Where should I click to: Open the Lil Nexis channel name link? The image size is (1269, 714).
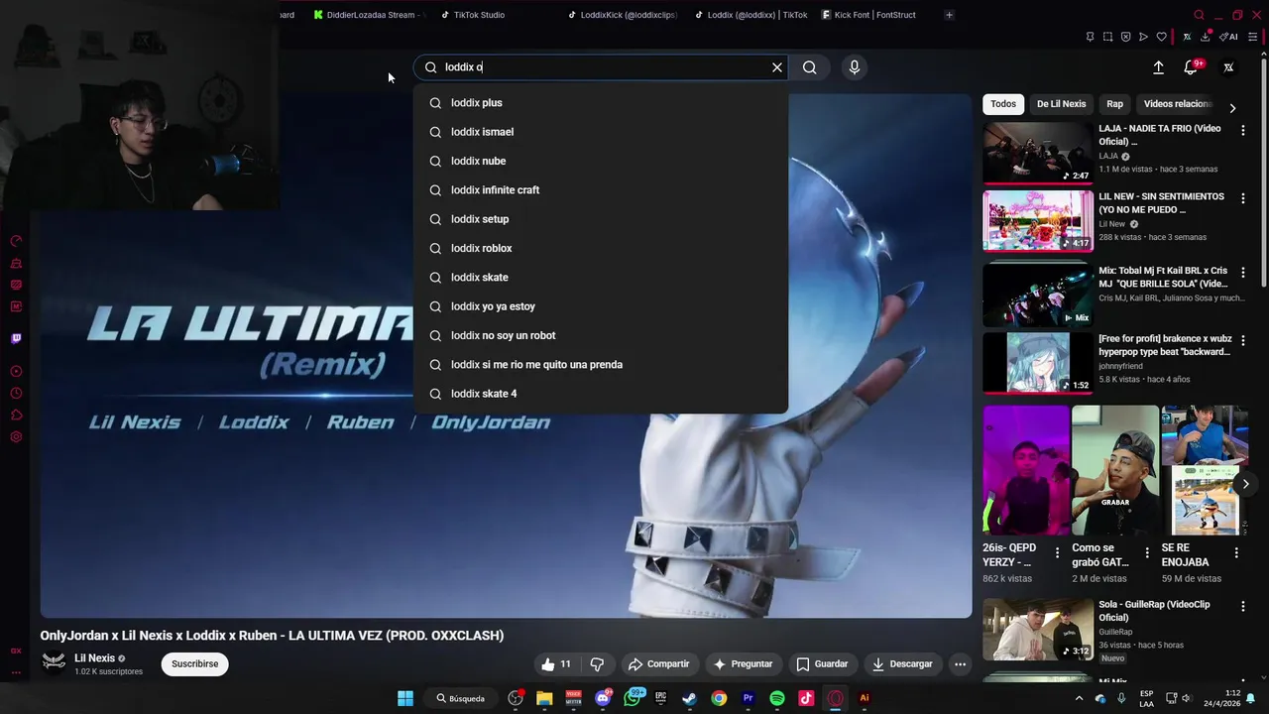point(95,658)
